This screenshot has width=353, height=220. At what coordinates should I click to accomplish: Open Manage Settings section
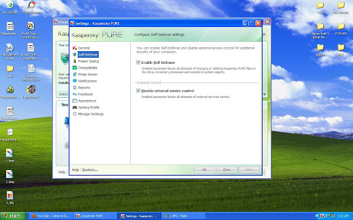click(90, 114)
